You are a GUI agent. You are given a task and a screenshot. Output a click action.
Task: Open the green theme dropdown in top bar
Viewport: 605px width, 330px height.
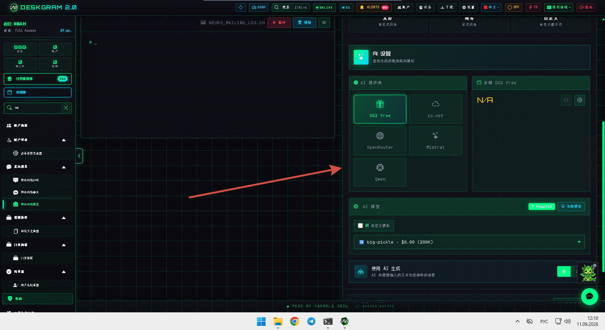(x=559, y=7)
